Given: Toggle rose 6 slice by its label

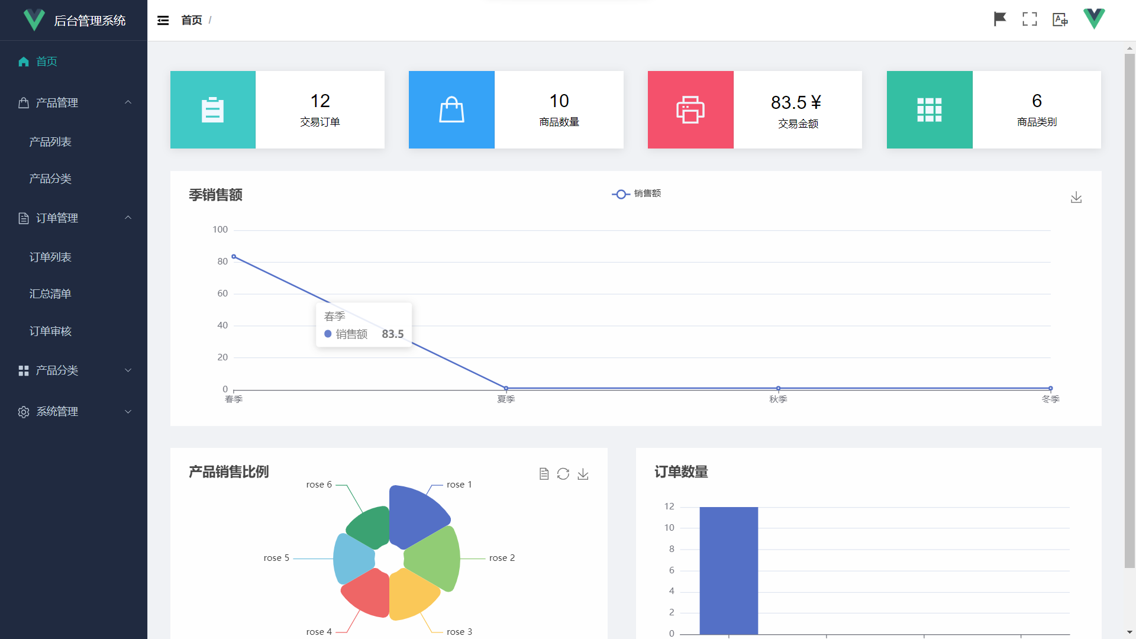Looking at the screenshot, I should (x=319, y=484).
